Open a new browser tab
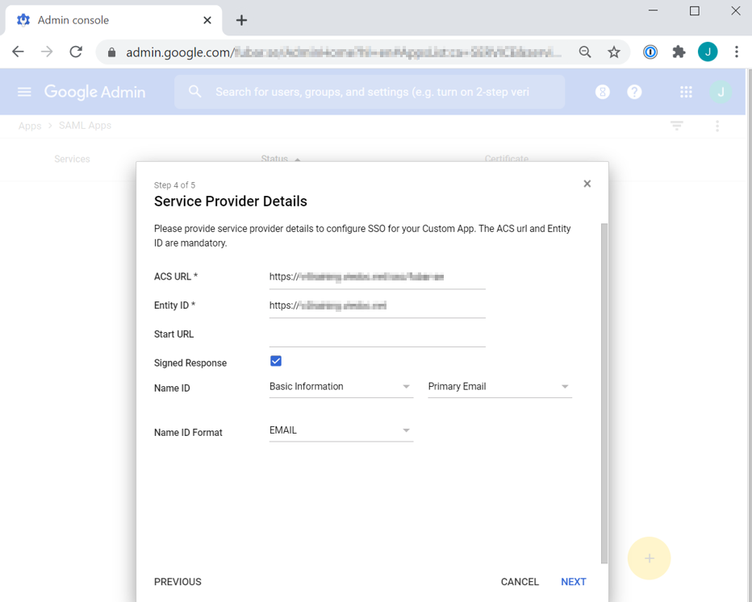 pyautogui.click(x=241, y=20)
